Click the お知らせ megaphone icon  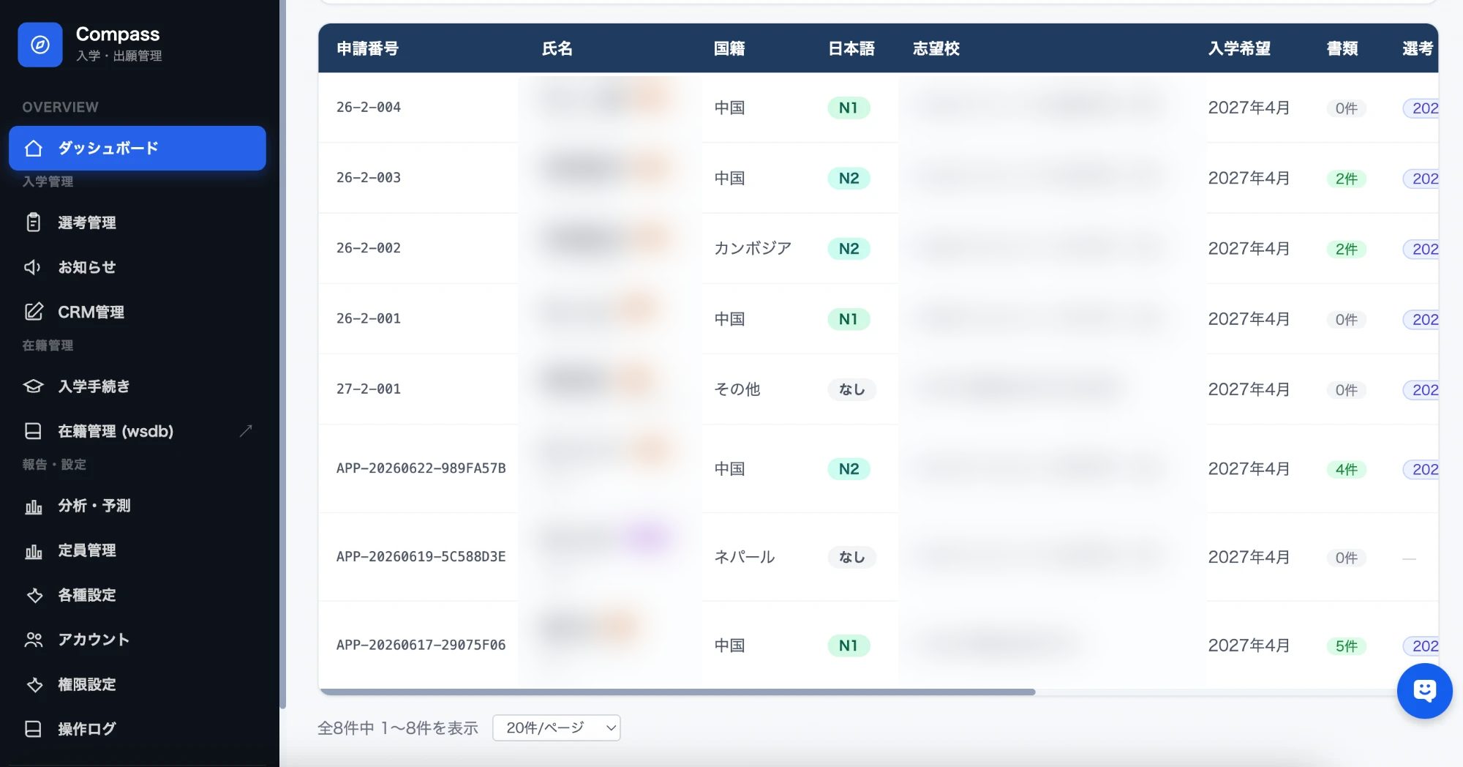(x=34, y=267)
